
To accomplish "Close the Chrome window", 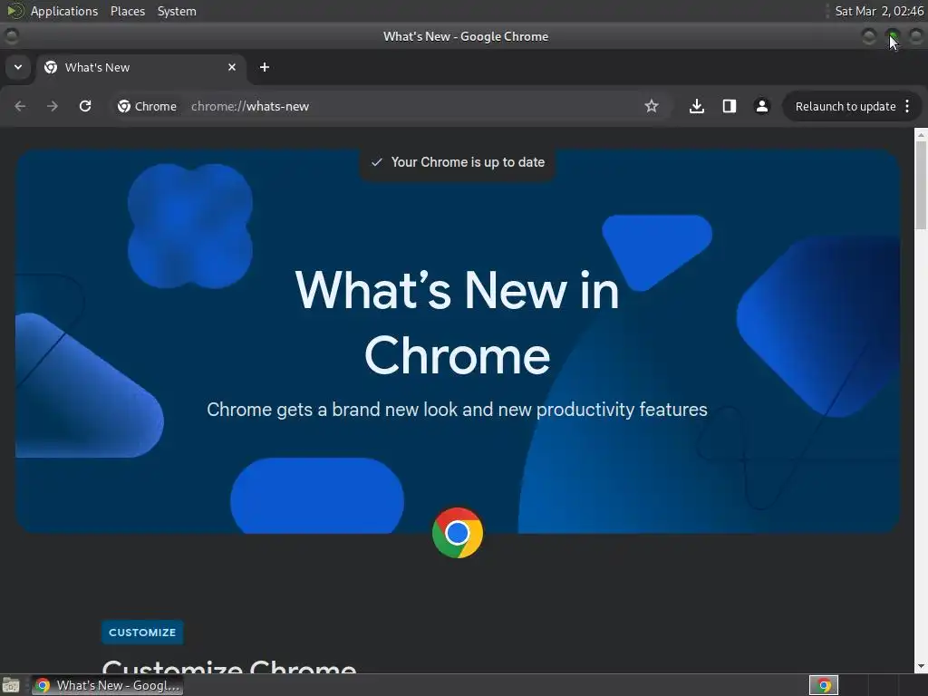I will point(916,36).
